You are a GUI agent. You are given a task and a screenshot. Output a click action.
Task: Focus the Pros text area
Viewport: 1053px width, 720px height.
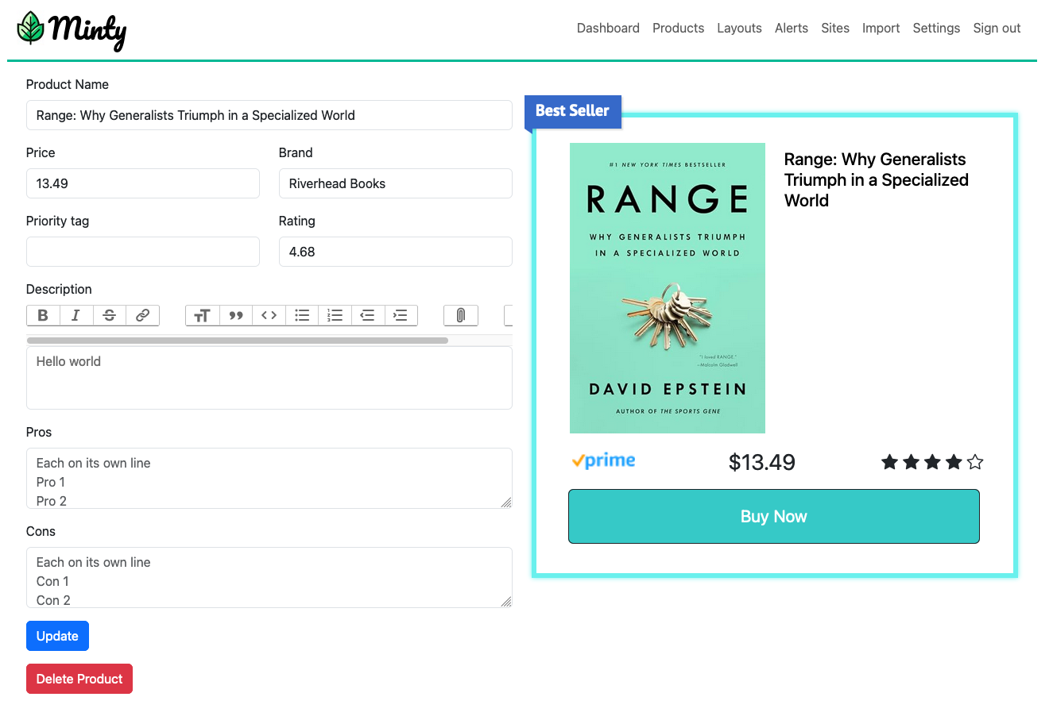click(269, 479)
